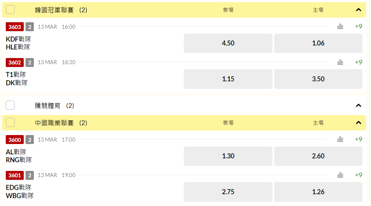Collapse the 中國職業聯賽 section chevron

(358, 123)
